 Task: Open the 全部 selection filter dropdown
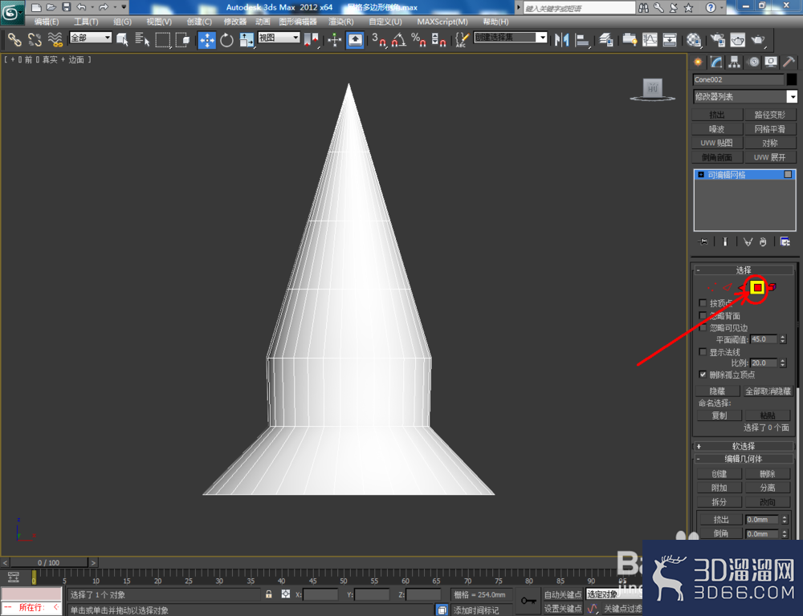(91, 38)
